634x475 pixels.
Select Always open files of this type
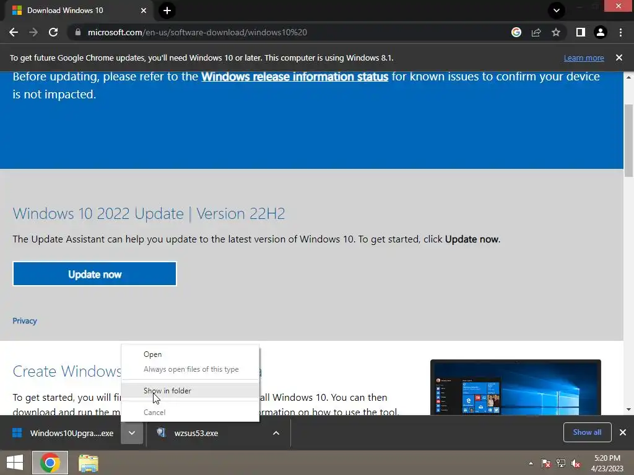(190, 369)
